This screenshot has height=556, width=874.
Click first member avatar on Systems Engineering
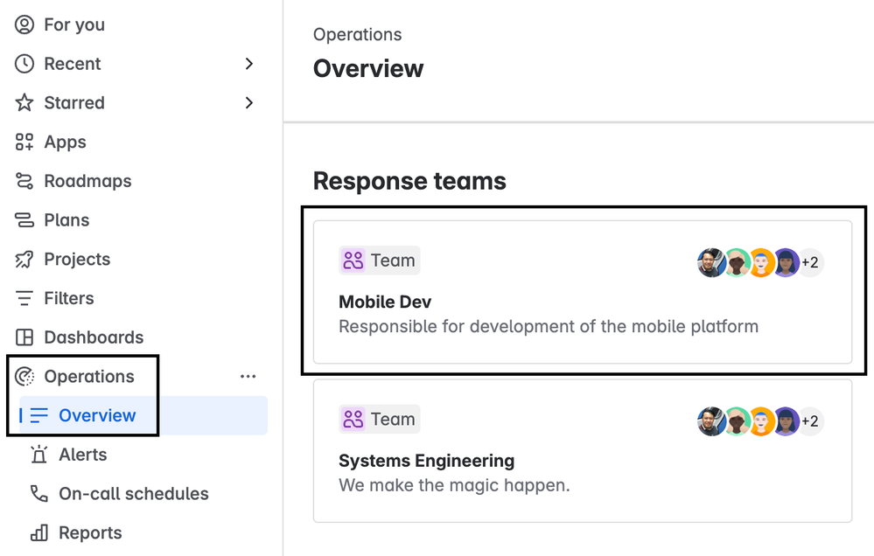coord(711,421)
